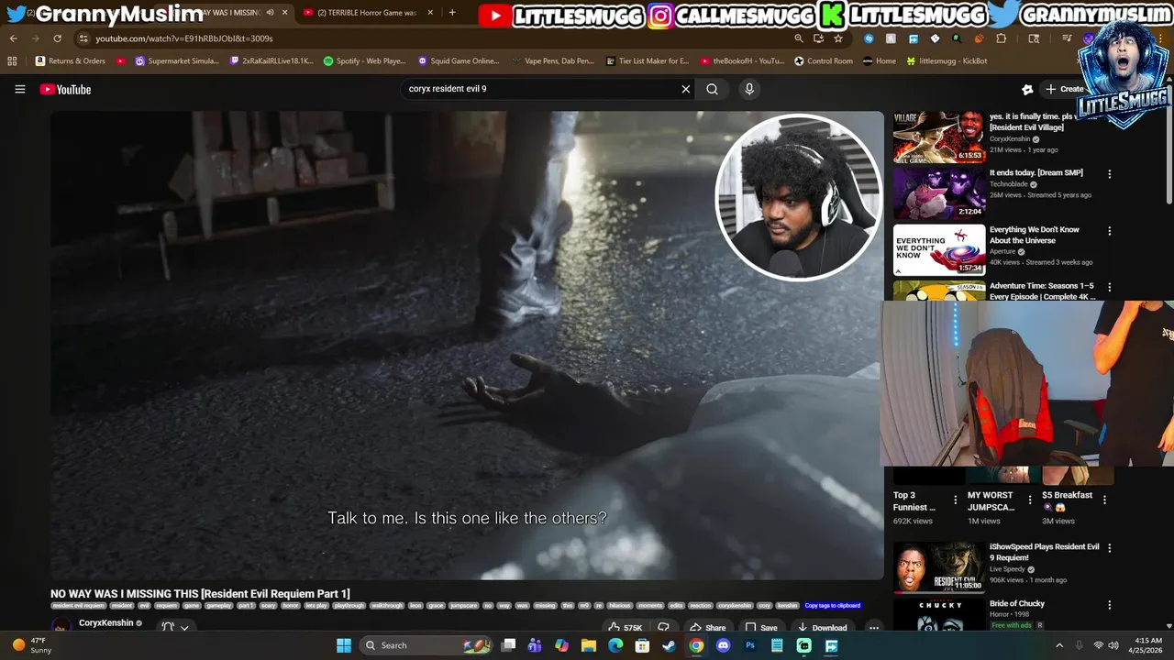Open the Supermarket Simula... bookmark
The height and width of the screenshot is (660, 1174).
177,60
